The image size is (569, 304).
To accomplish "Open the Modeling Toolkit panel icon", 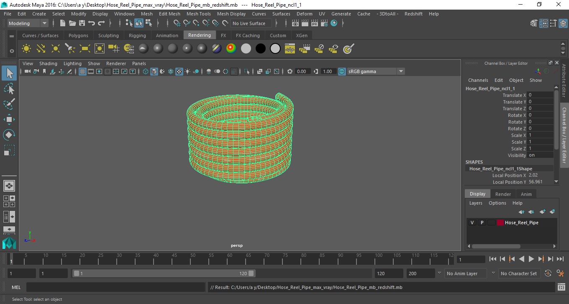I will tap(534, 23).
